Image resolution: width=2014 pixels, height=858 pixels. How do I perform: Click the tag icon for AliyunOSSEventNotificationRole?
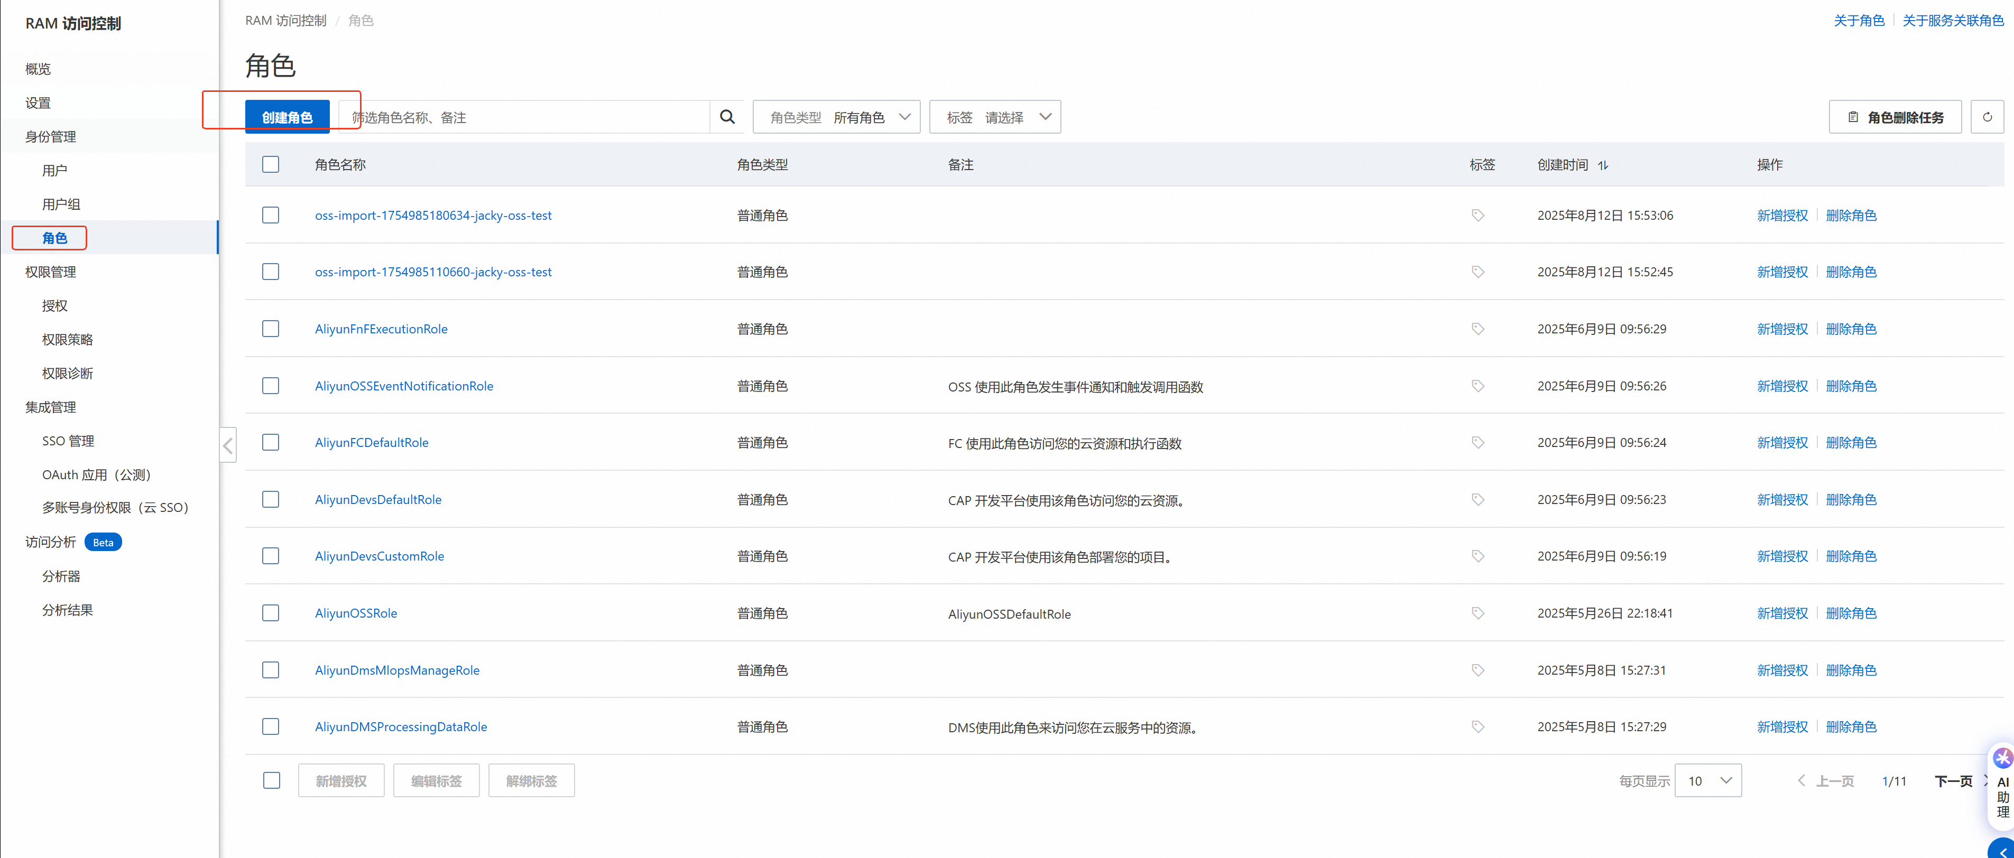(1477, 386)
